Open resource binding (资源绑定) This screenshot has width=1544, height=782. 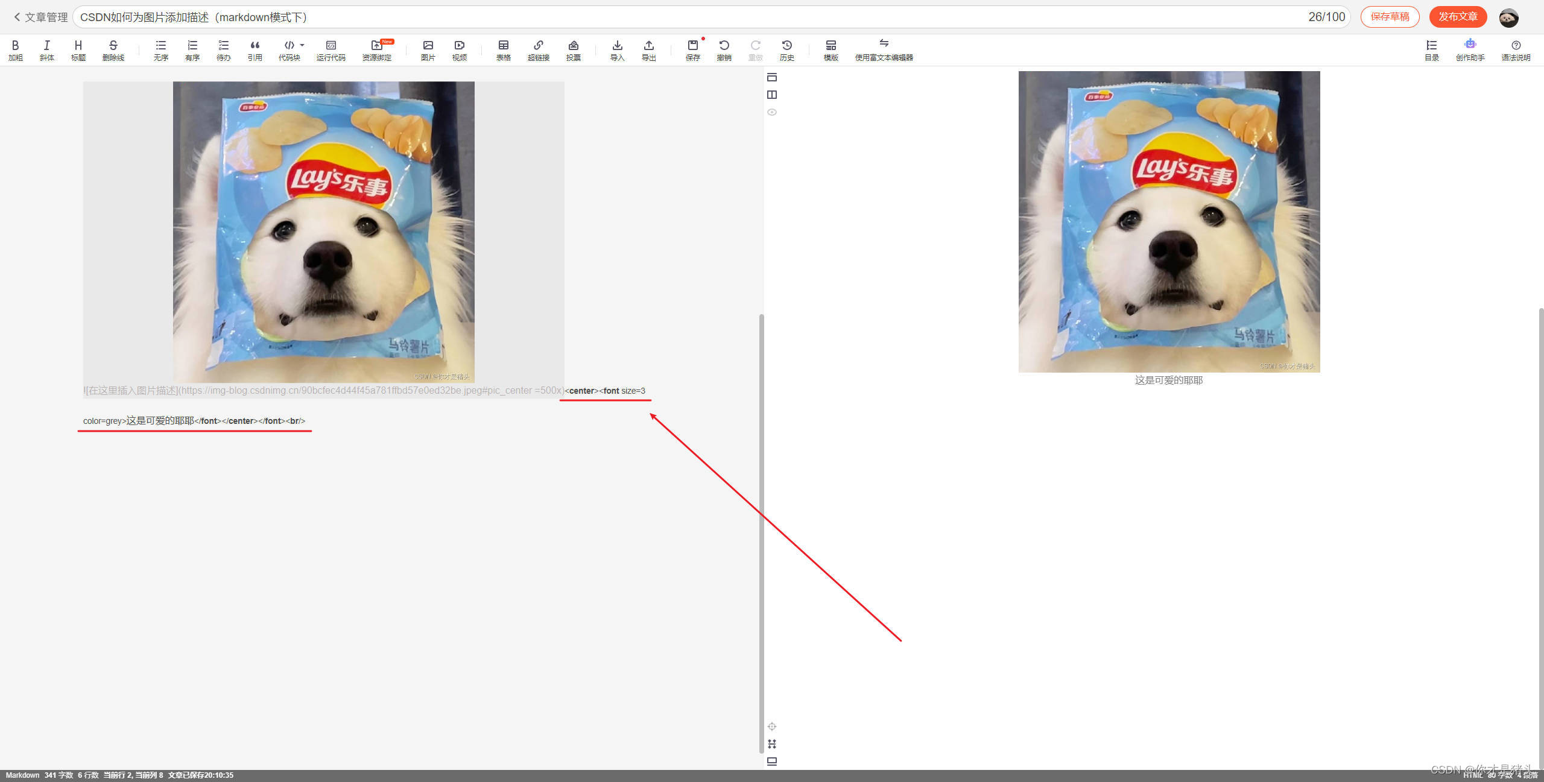point(377,50)
